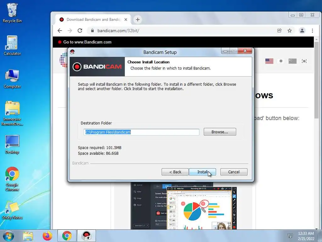The image size is (322, 242).
Task: Click the Bandicam screenshot preview image
Action: pyautogui.click(x=184, y=206)
